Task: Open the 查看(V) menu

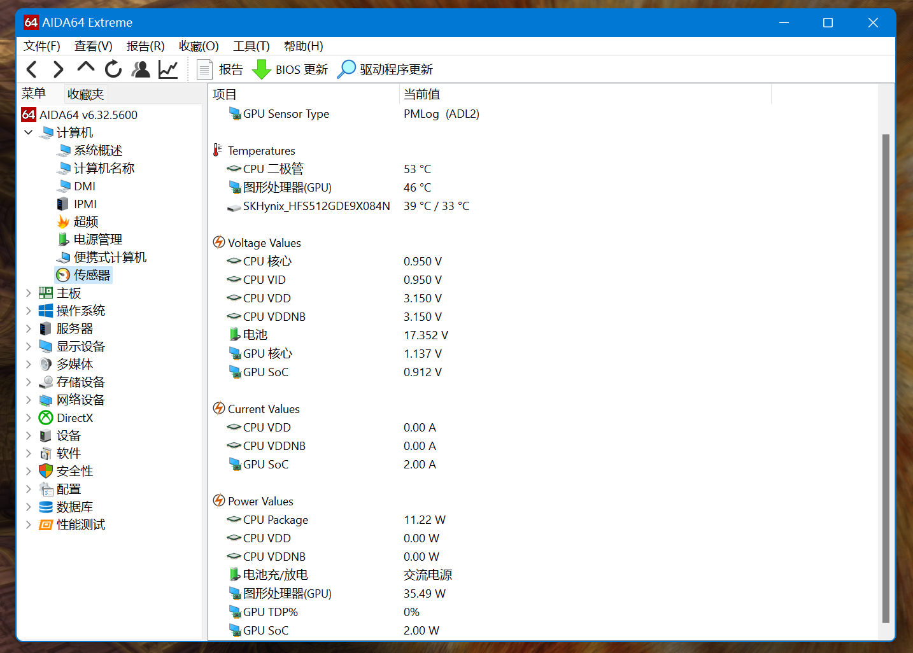Action: coord(94,46)
